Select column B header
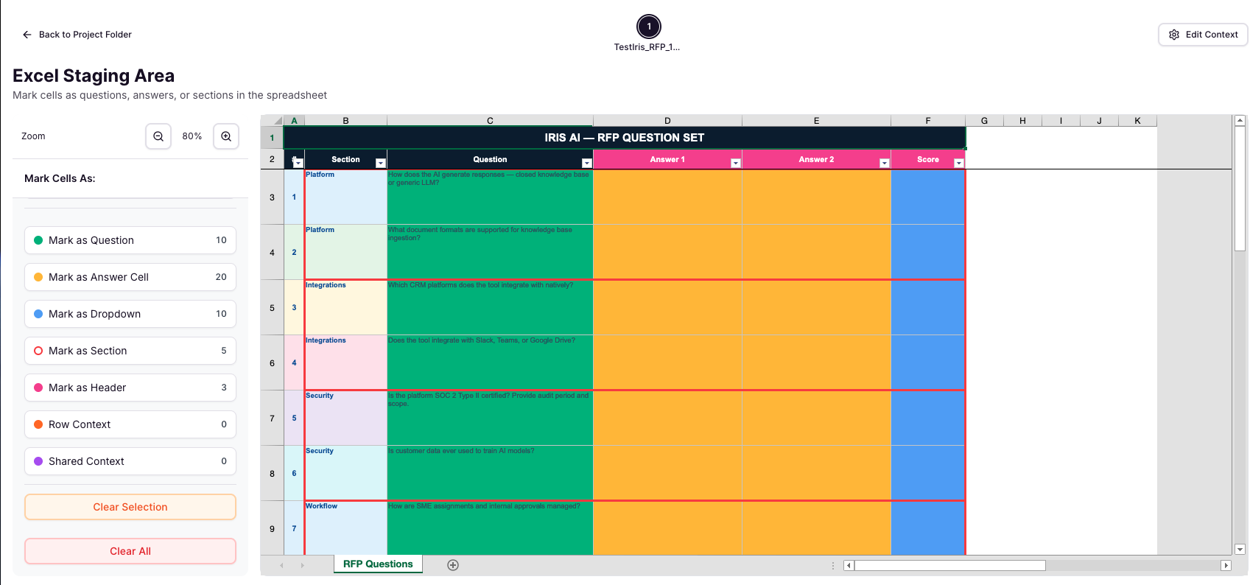This screenshot has height=585, width=1250. click(345, 121)
